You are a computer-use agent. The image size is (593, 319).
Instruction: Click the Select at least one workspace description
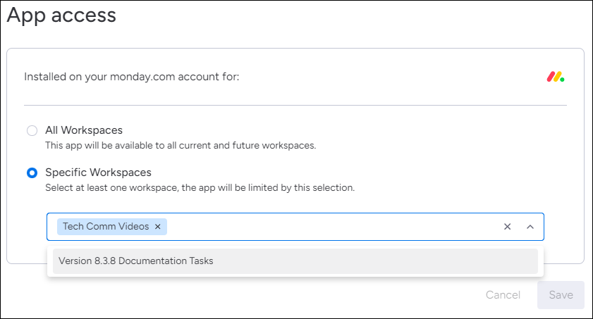pyautogui.click(x=200, y=187)
